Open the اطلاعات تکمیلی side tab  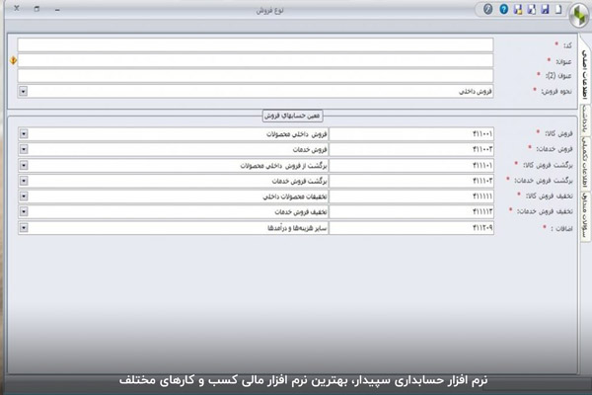pos(585,163)
